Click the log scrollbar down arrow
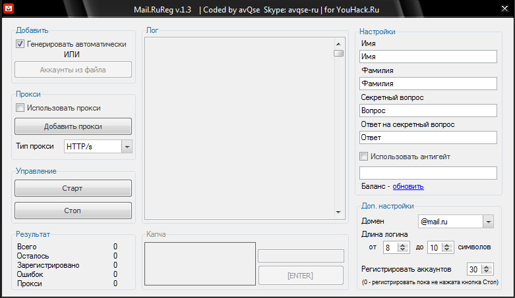 [339, 212]
